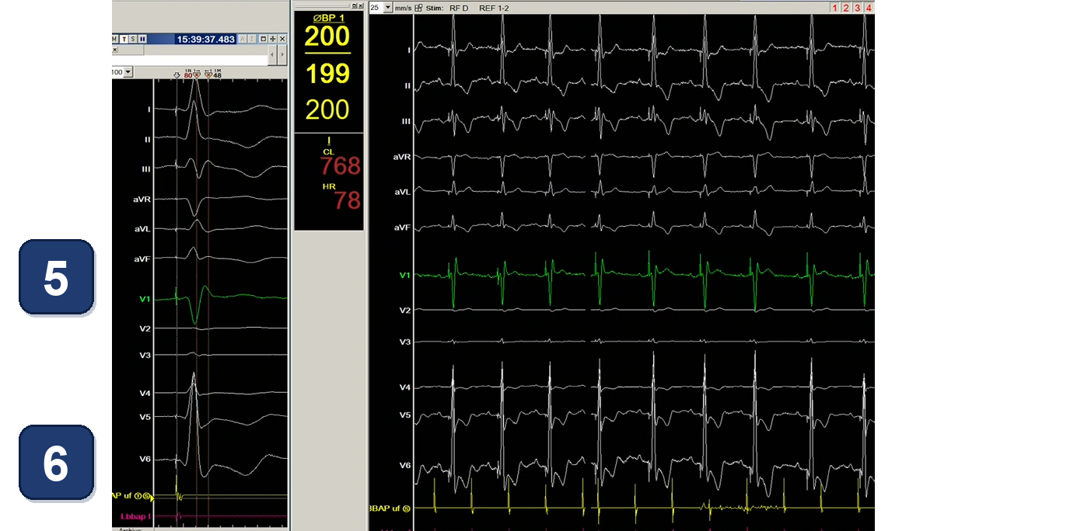Click the greyed I button beside the timestamp
The height and width of the screenshot is (531, 1077).
click(252, 39)
